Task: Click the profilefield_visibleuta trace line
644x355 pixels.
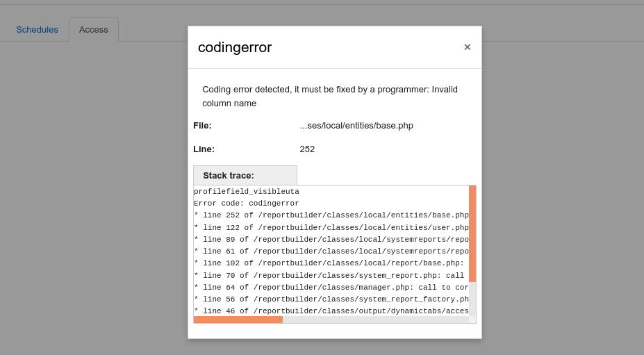Action: (247, 192)
